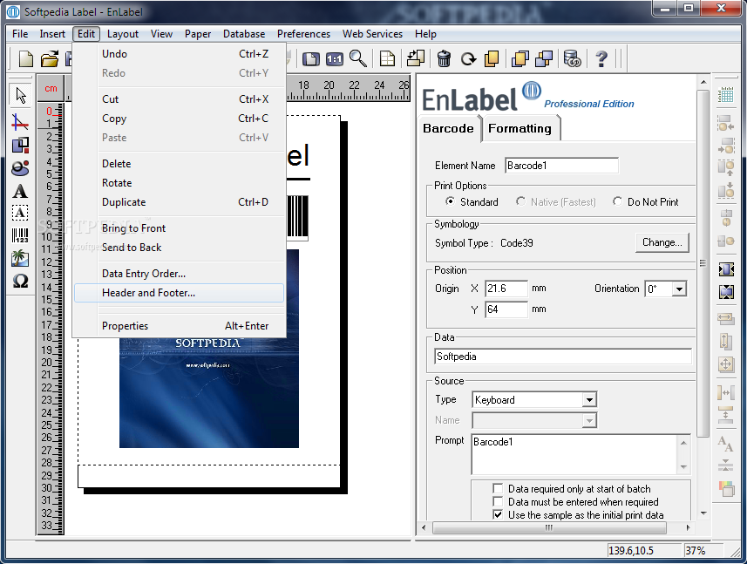Open the Web Services menu
The image size is (747, 564).
pyautogui.click(x=372, y=34)
